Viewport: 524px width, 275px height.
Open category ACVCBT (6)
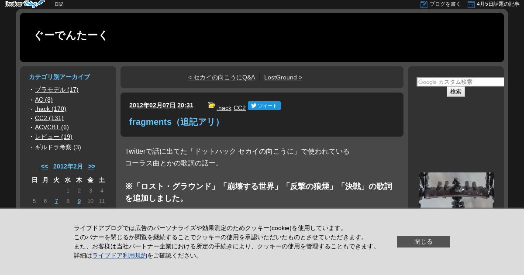52,127
